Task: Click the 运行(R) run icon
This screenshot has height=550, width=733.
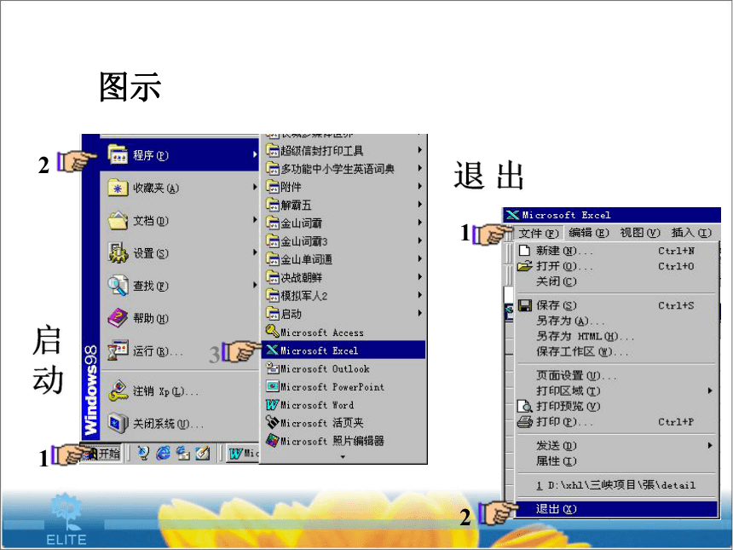Action: tap(118, 350)
